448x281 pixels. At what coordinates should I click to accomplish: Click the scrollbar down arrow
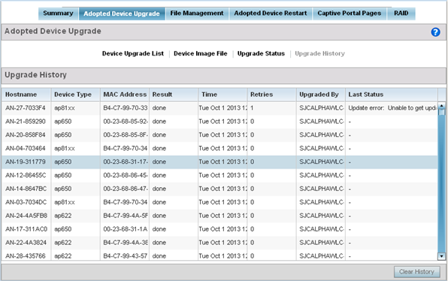[441, 256]
